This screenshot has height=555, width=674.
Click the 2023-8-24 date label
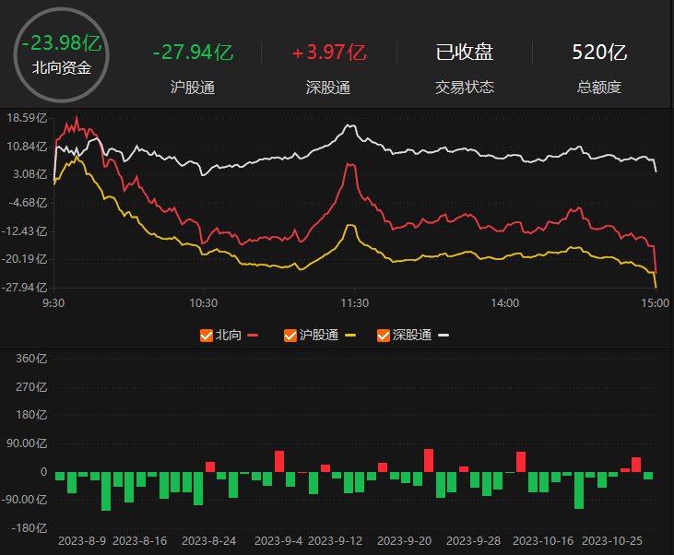pos(209,541)
